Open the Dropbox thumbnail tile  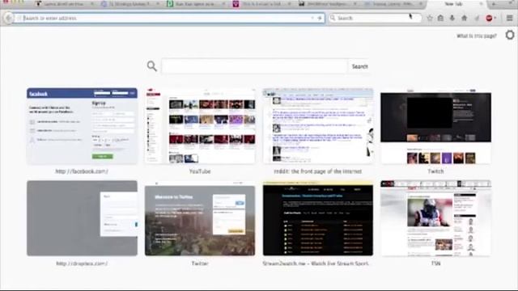click(x=82, y=218)
